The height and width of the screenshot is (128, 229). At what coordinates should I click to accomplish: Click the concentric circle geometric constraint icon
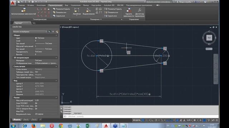[45, 9]
